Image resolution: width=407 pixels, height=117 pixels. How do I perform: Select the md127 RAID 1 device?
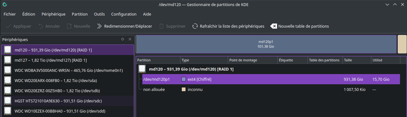(x=68, y=60)
